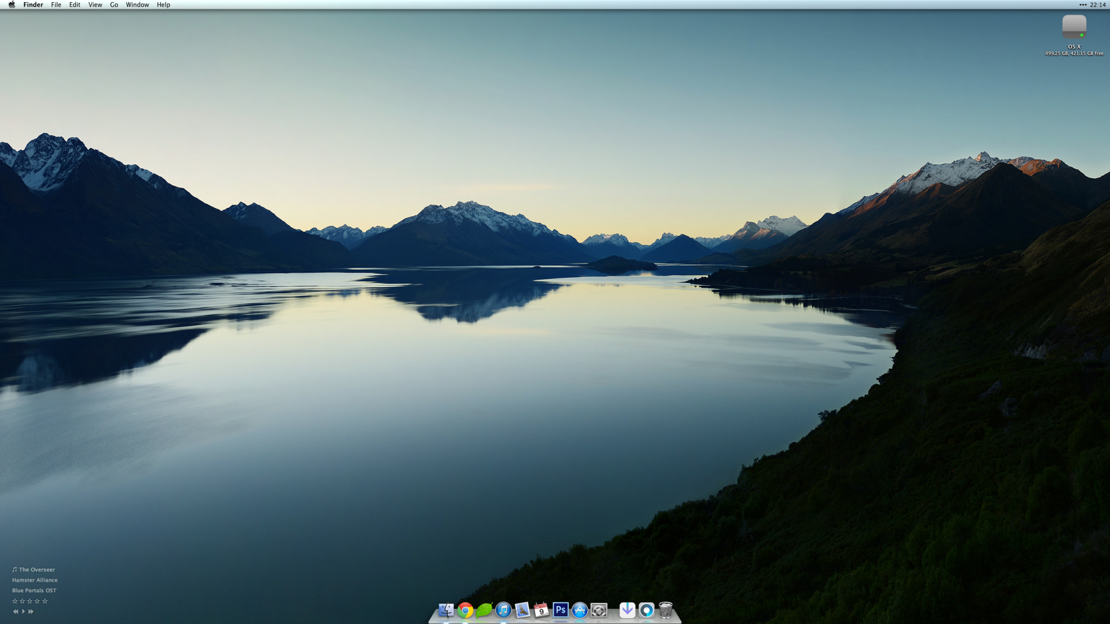Open Calendar showing date 9
Screen dimensions: 1110x624
(x=541, y=610)
